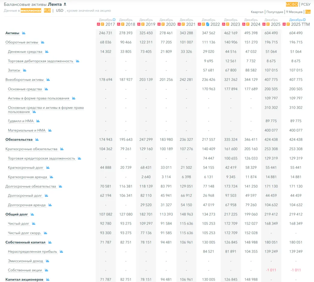Viewport: 314px width, 282px height.
Task: Open the chart icon for Активы
Action: click(x=24, y=33)
